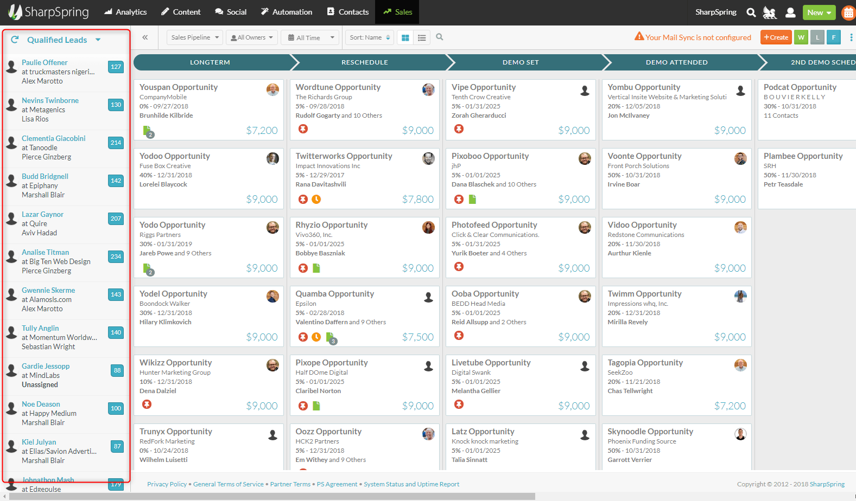
Task: Open System Status and Uptime Report
Action: [411, 484]
